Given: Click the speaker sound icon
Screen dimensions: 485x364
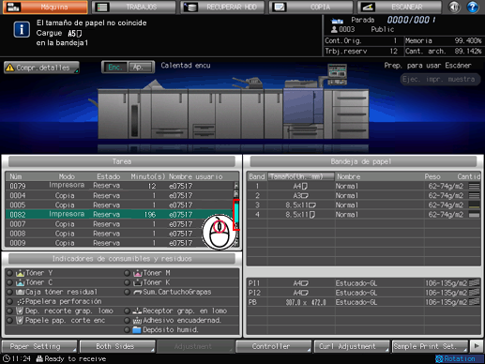Looking at the screenshot, I should [x=454, y=7].
